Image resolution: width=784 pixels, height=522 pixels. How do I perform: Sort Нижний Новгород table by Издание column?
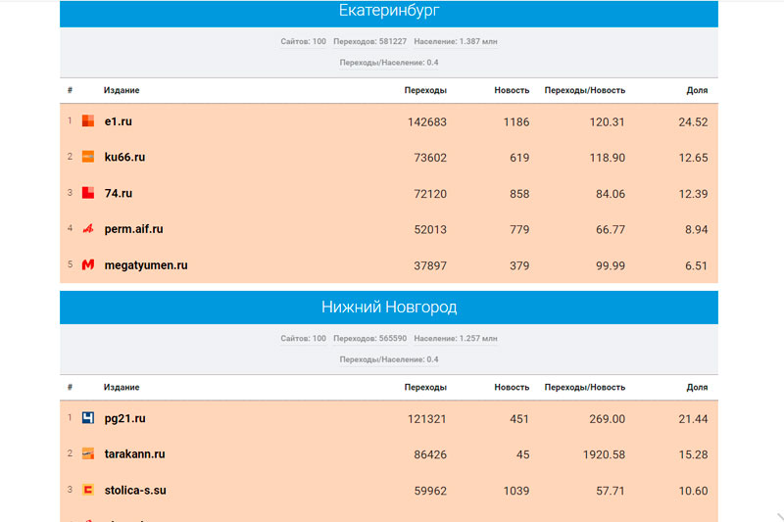coord(122,387)
